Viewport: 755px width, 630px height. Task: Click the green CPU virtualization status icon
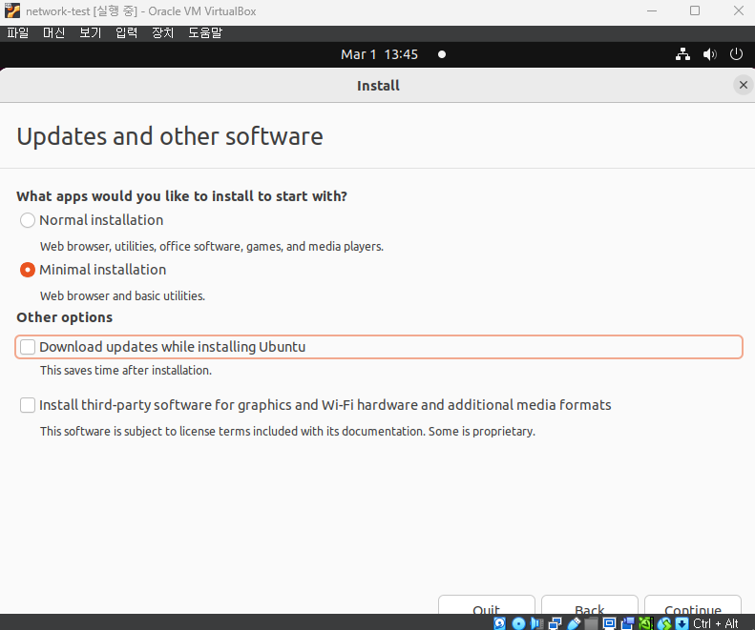coord(645,623)
